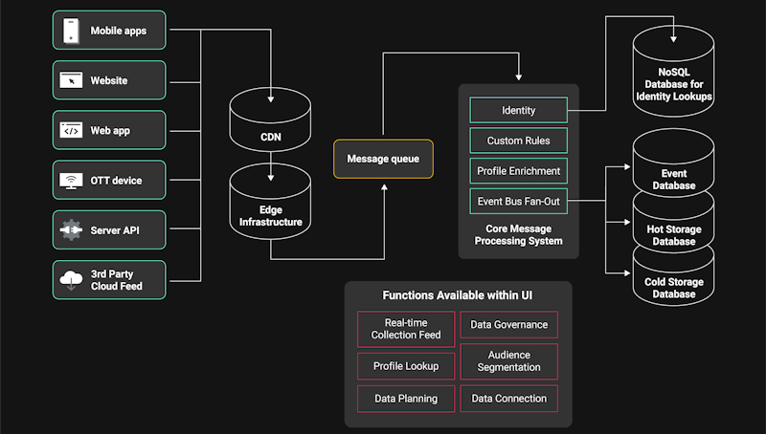
Task: Click the OTT device monitor icon
Action: point(71,181)
